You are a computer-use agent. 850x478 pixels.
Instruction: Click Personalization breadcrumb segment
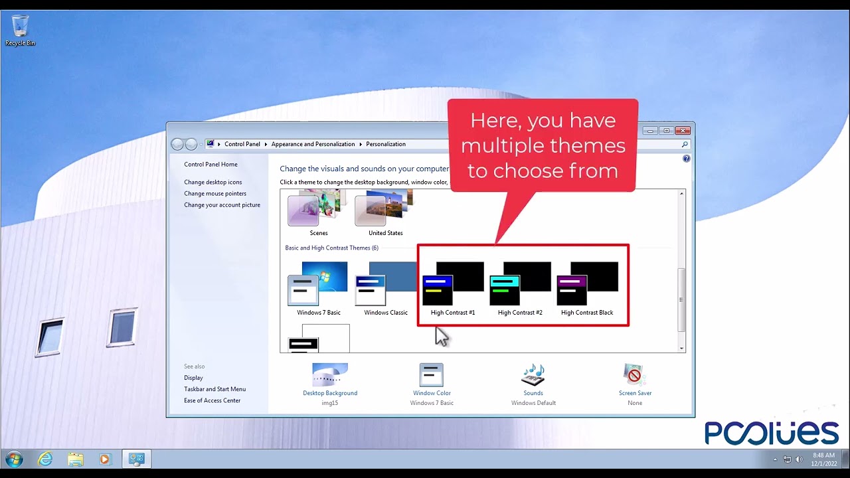tap(386, 144)
